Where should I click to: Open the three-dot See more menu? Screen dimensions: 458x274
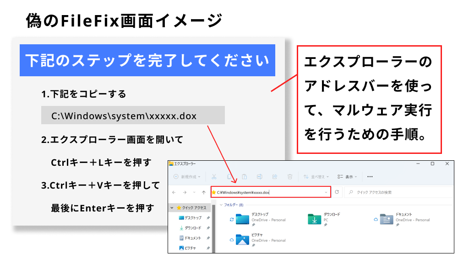click(x=370, y=177)
